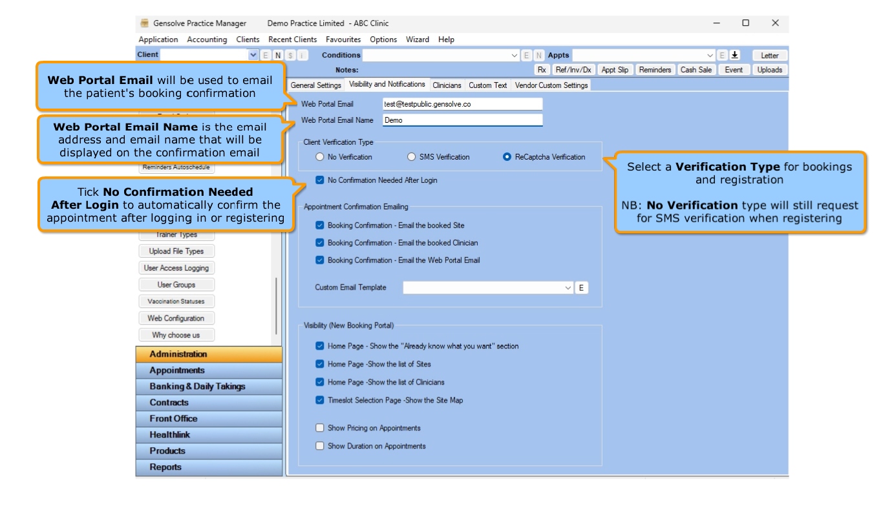This screenshot has height=517, width=883.
Task: Click the N button beside the Client field
Action: pyautogui.click(x=278, y=56)
